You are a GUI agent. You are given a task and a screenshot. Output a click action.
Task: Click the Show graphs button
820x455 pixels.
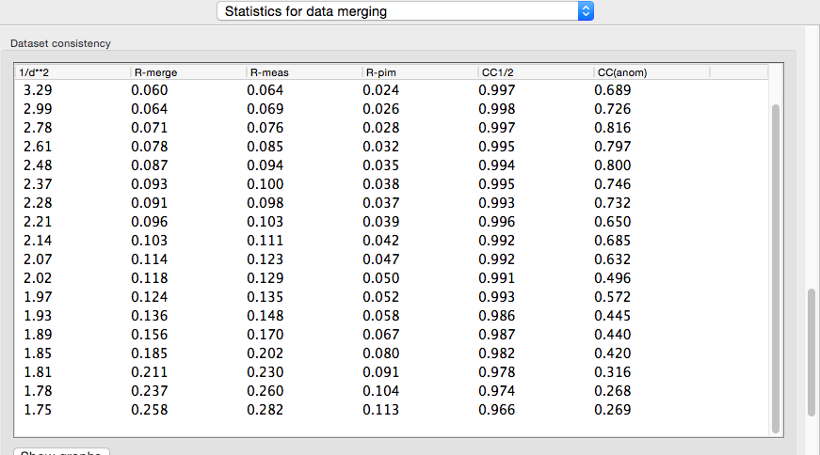point(62,451)
